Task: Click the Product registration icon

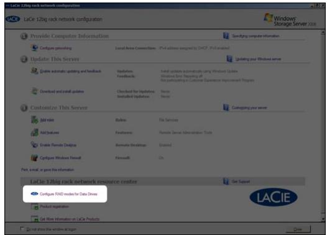Action: 35,206
